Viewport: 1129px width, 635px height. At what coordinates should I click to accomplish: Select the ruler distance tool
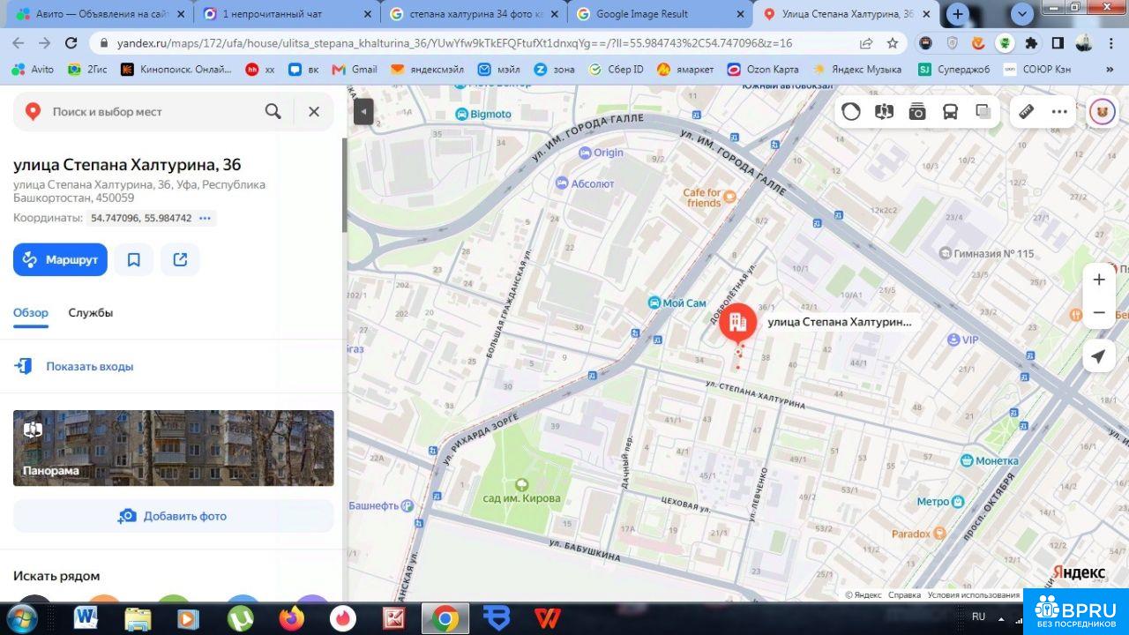coord(1026,111)
